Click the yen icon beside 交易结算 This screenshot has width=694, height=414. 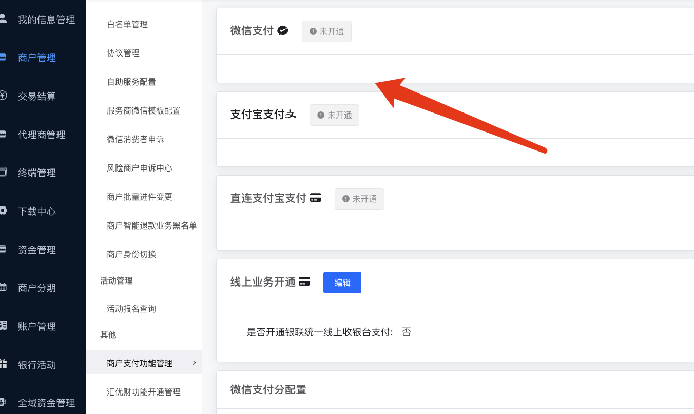3,96
